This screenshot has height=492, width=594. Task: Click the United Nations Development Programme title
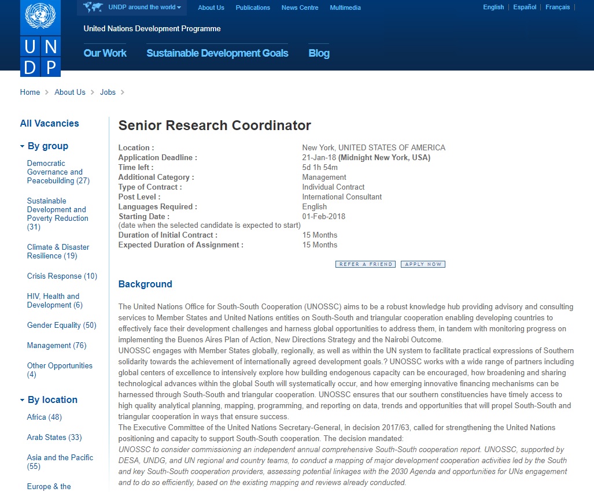(152, 29)
